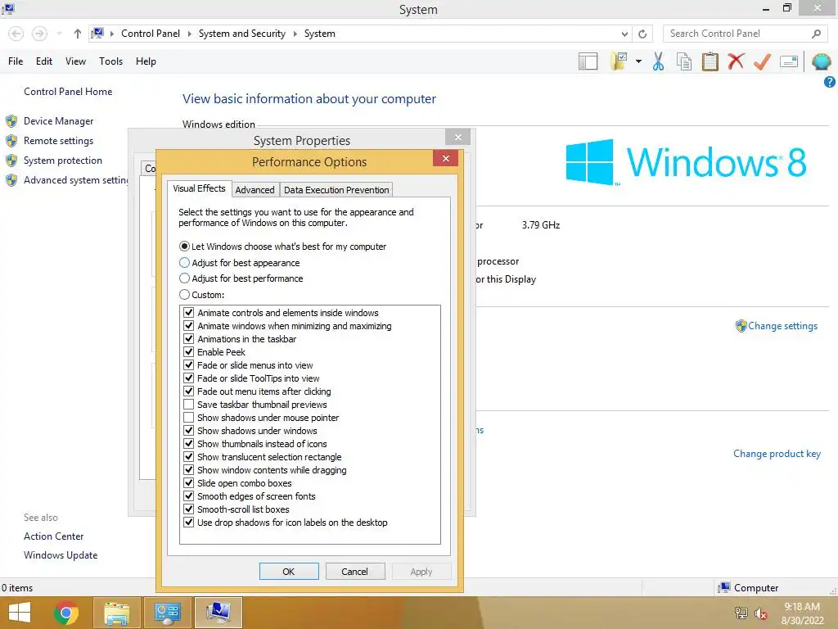Click the muted volume tray icon
The image size is (838, 629).
(x=760, y=614)
